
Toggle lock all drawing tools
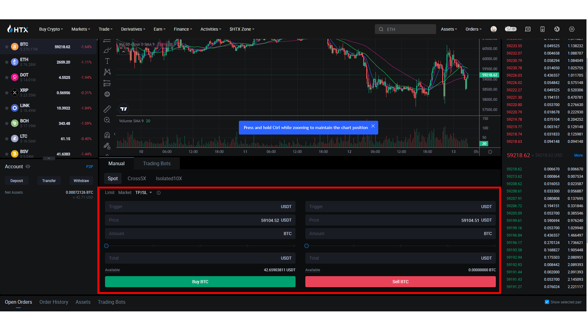[x=107, y=146]
